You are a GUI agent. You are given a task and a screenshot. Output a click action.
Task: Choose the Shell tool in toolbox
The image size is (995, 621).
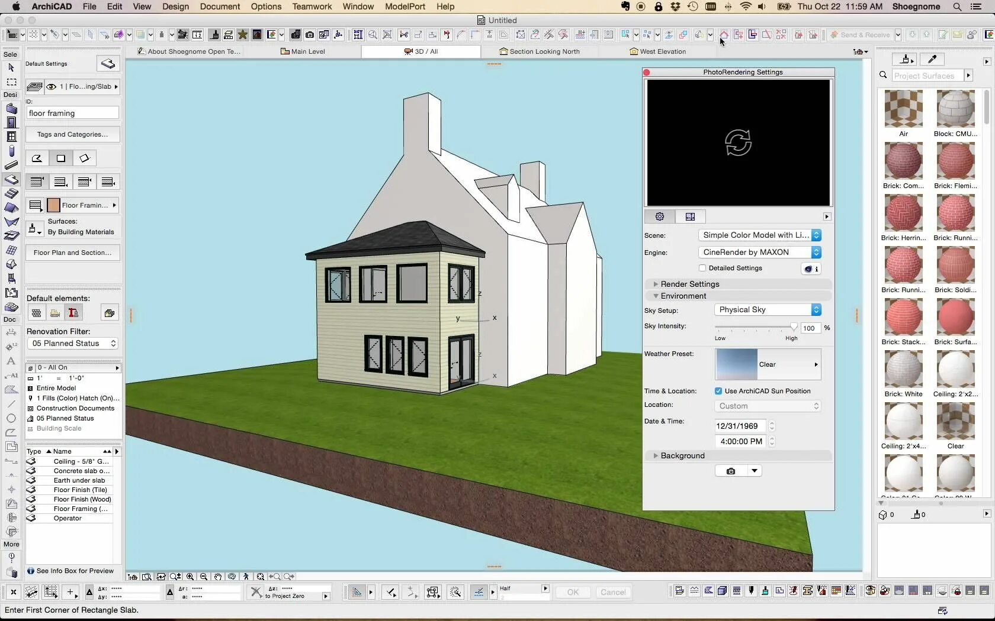pyautogui.click(x=11, y=222)
